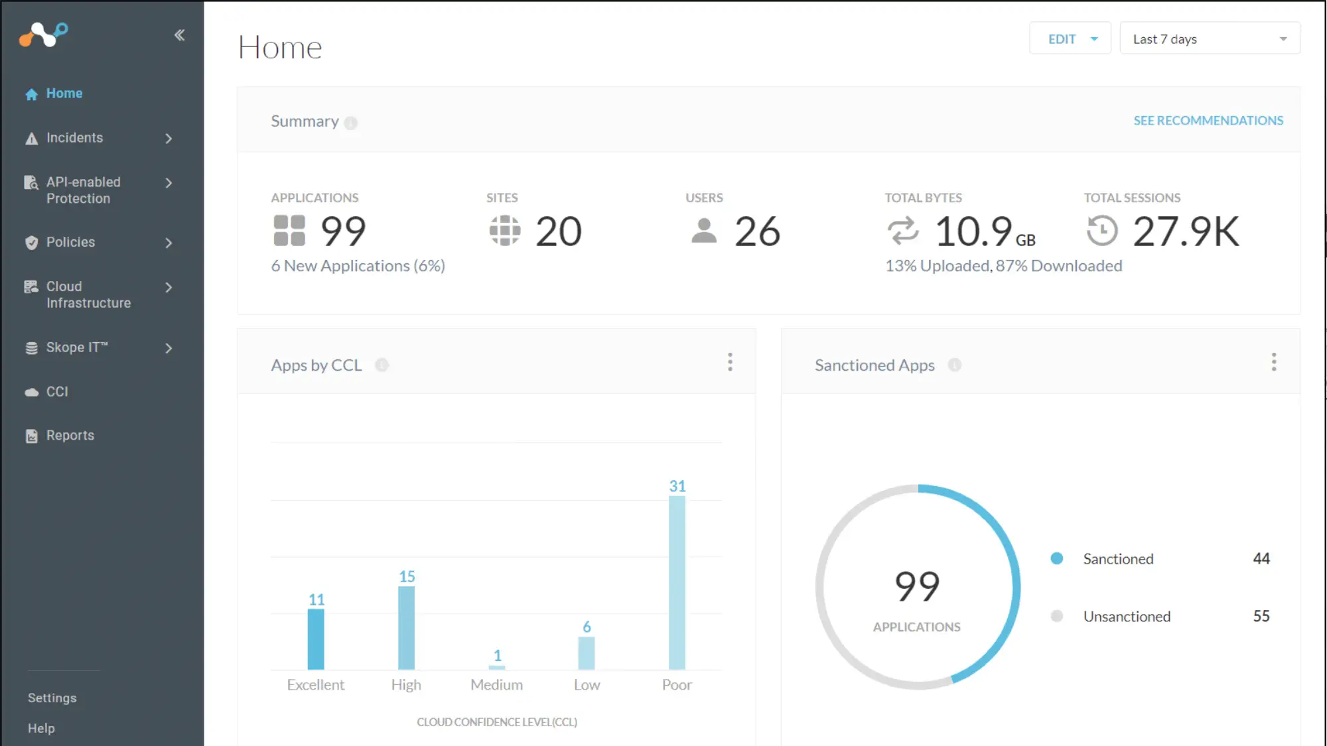
Task: Select the Cloud Infrastructure icon
Action: 31,286
